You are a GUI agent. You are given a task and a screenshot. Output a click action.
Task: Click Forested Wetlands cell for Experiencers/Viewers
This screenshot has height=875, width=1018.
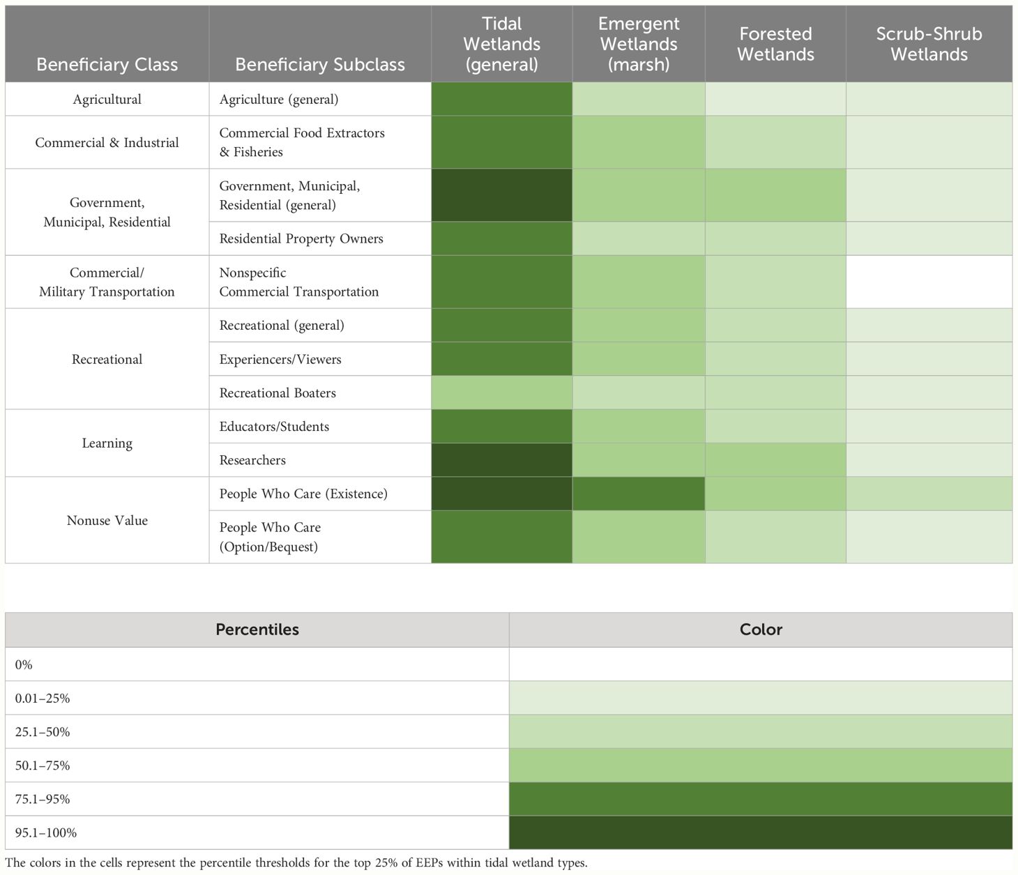(775, 359)
